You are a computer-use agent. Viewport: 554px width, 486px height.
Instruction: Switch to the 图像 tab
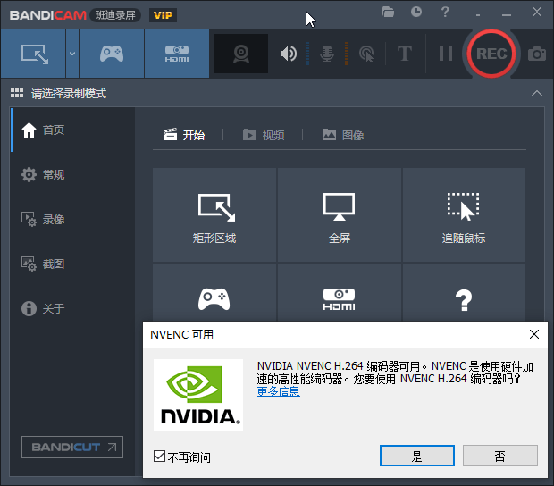point(343,135)
